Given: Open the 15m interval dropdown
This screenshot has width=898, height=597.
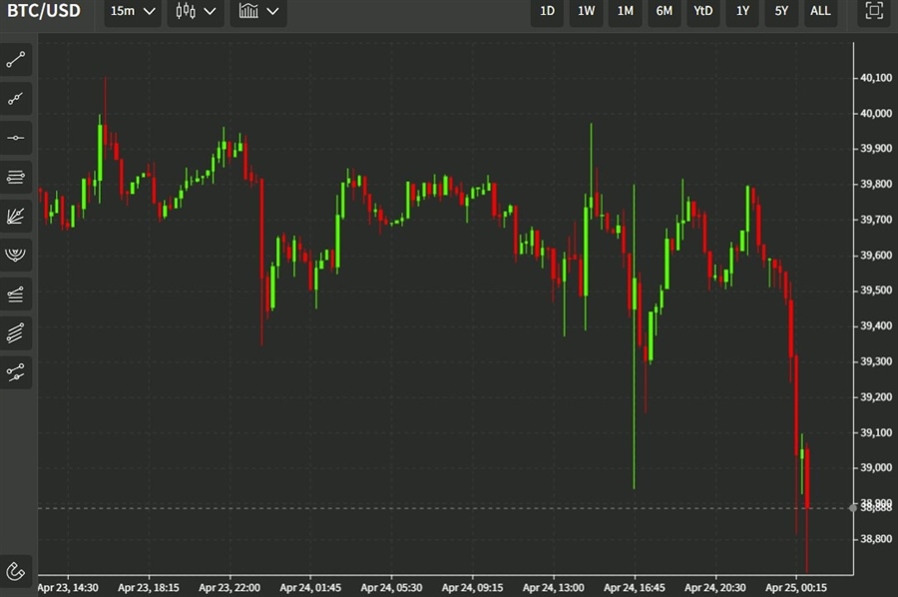Looking at the screenshot, I should coord(134,11).
